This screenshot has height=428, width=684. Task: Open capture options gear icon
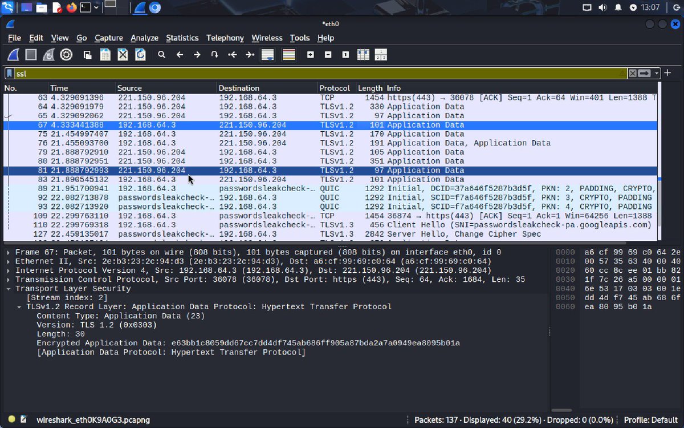click(66, 55)
